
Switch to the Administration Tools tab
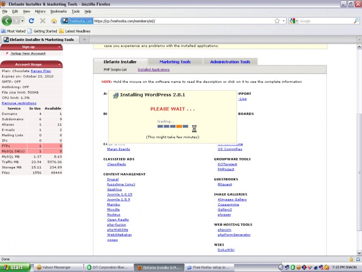[230, 62]
